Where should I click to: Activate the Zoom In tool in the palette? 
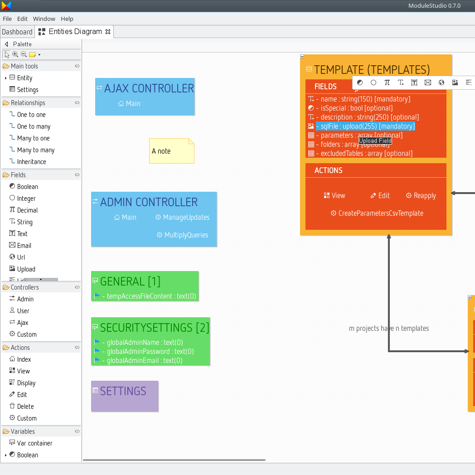15,54
